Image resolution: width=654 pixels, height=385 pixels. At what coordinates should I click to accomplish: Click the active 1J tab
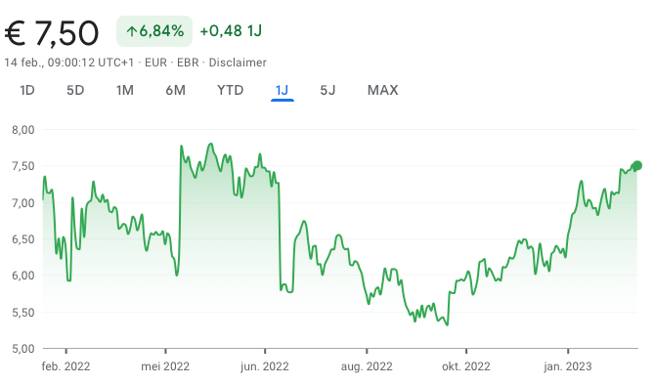[x=283, y=90]
